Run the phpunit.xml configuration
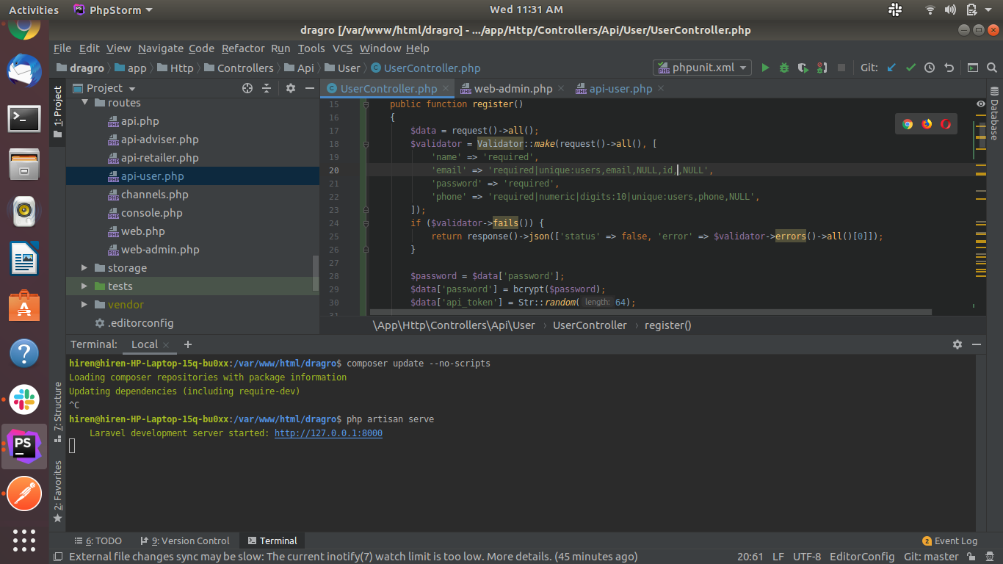 (x=765, y=68)
